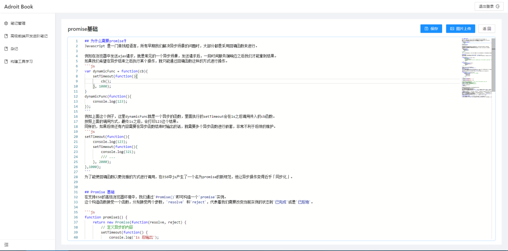
Task: Click the comment // 定义异步的内容
Action: point(117,227)
